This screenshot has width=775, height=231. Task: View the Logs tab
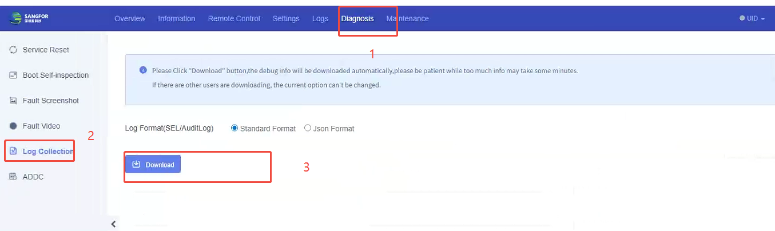[320, 18]
